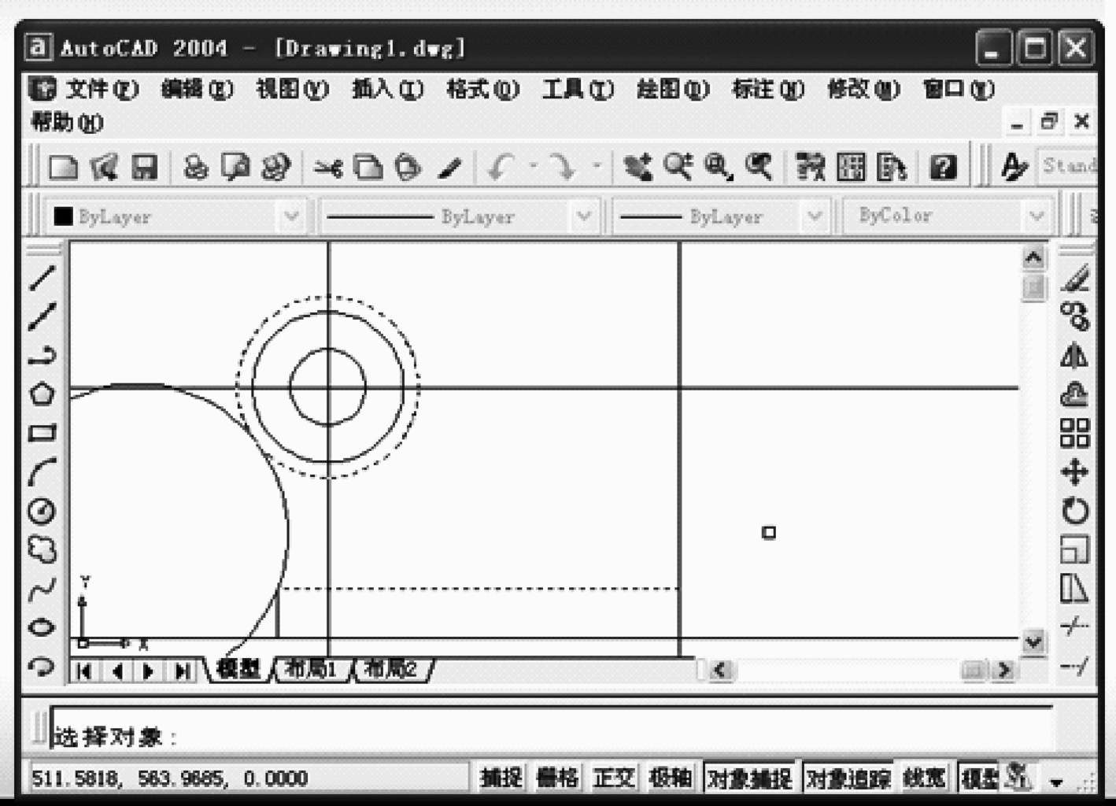This screenshot has height=806, width=1116.
Task: Click the Zoom Previous icon
Action: point(759,167)
